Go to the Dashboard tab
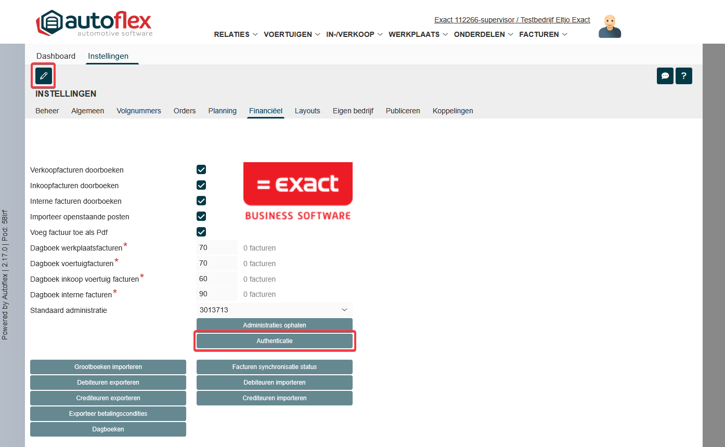Image resolution: width=725 pixels, height=447 pixels. coord(56,56)
